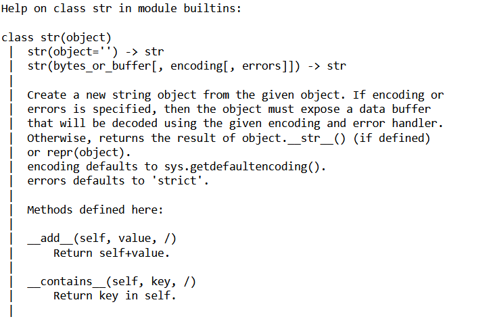Click the 'Methods defined here:' heading
The width and height of the screenshot is (491, 319).
(x=95, y=210)
